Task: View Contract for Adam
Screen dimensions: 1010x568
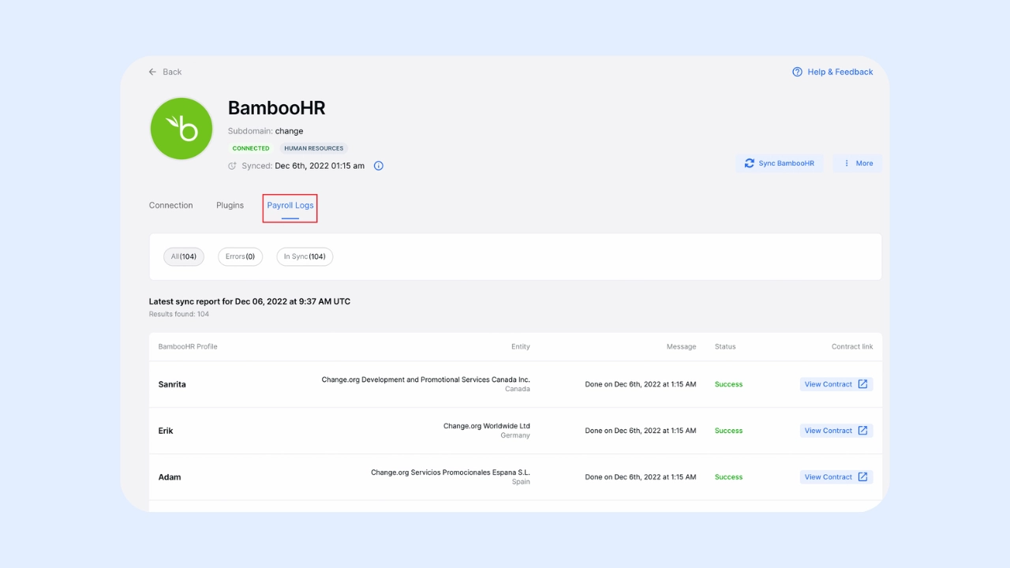Action: pos(836,477)
